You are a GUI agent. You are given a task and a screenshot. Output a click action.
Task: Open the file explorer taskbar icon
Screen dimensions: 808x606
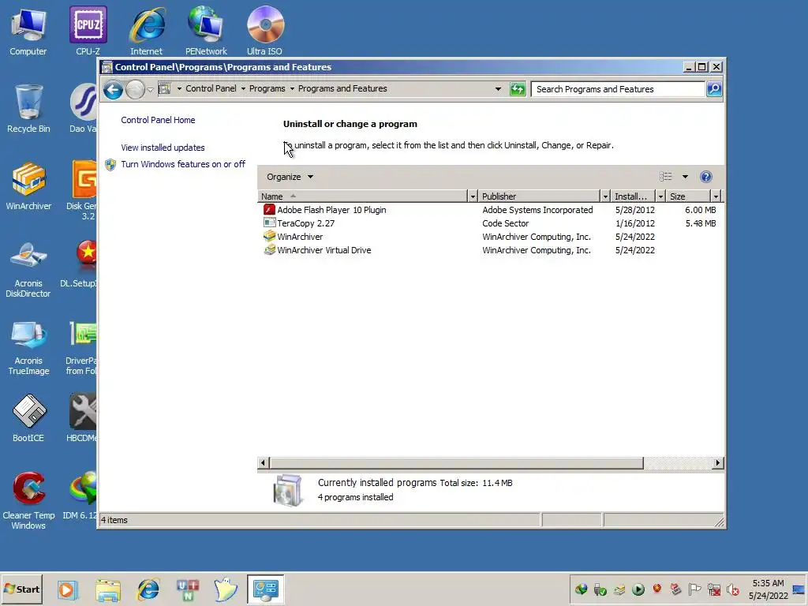[x=107, y=589]
